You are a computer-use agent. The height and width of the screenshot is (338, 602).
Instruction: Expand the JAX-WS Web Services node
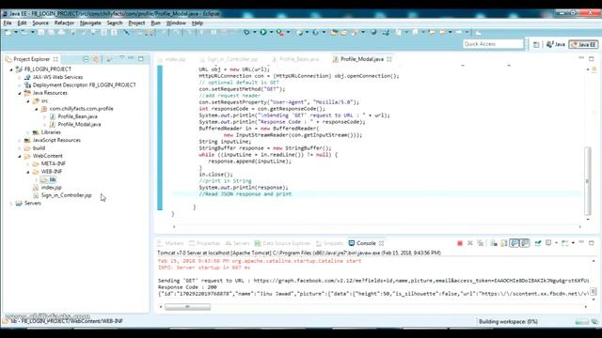pos(20,77)
